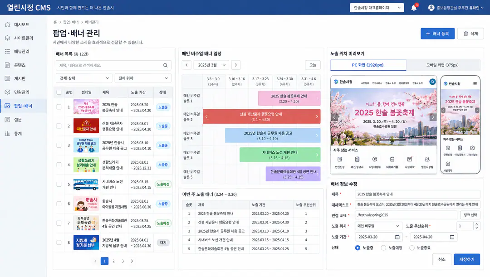Check the 산불 재난문자 row checkbox
Screen dimensions: 490x277
click(x=59, y=126)
